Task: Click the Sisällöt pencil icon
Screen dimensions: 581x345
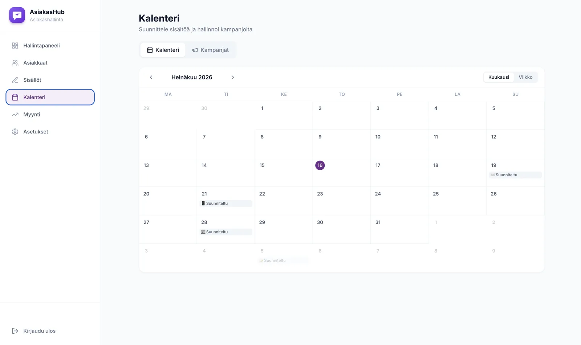Action: tap(15, 80)
